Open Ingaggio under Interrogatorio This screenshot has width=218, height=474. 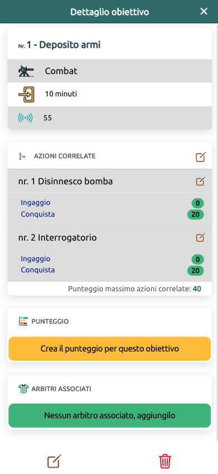[36, 259]
